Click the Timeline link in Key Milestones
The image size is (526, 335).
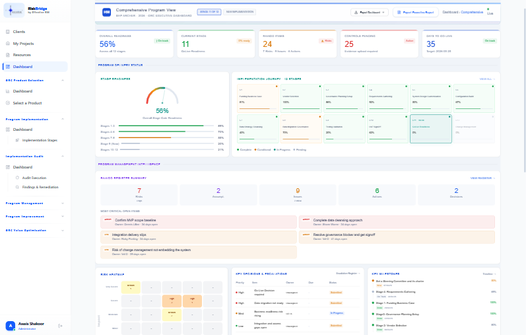(x=489, y=274)
